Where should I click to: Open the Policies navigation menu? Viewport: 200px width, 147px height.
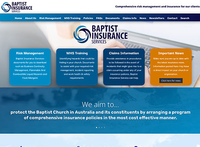click(x=88, y=18)
